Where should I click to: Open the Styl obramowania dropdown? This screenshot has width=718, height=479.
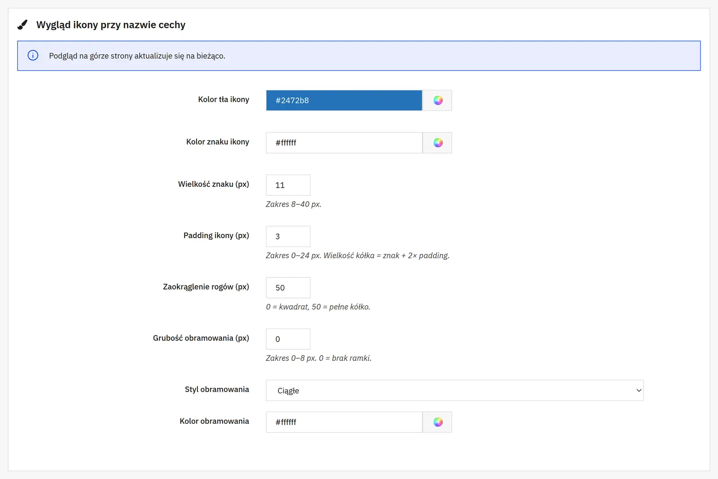coord(455,391)
